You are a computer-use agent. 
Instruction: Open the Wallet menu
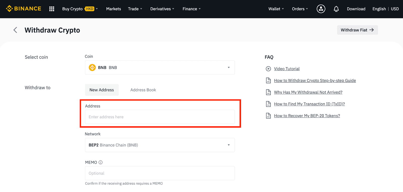coord(276,9)
